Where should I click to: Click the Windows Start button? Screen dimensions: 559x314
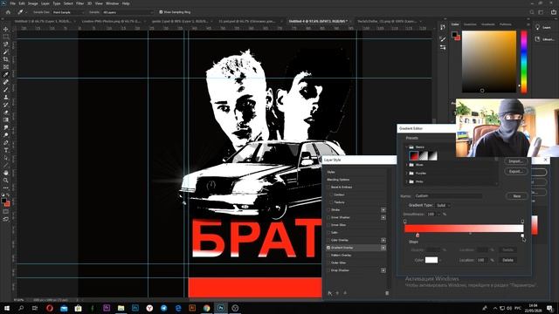click(x=7, y=308)
